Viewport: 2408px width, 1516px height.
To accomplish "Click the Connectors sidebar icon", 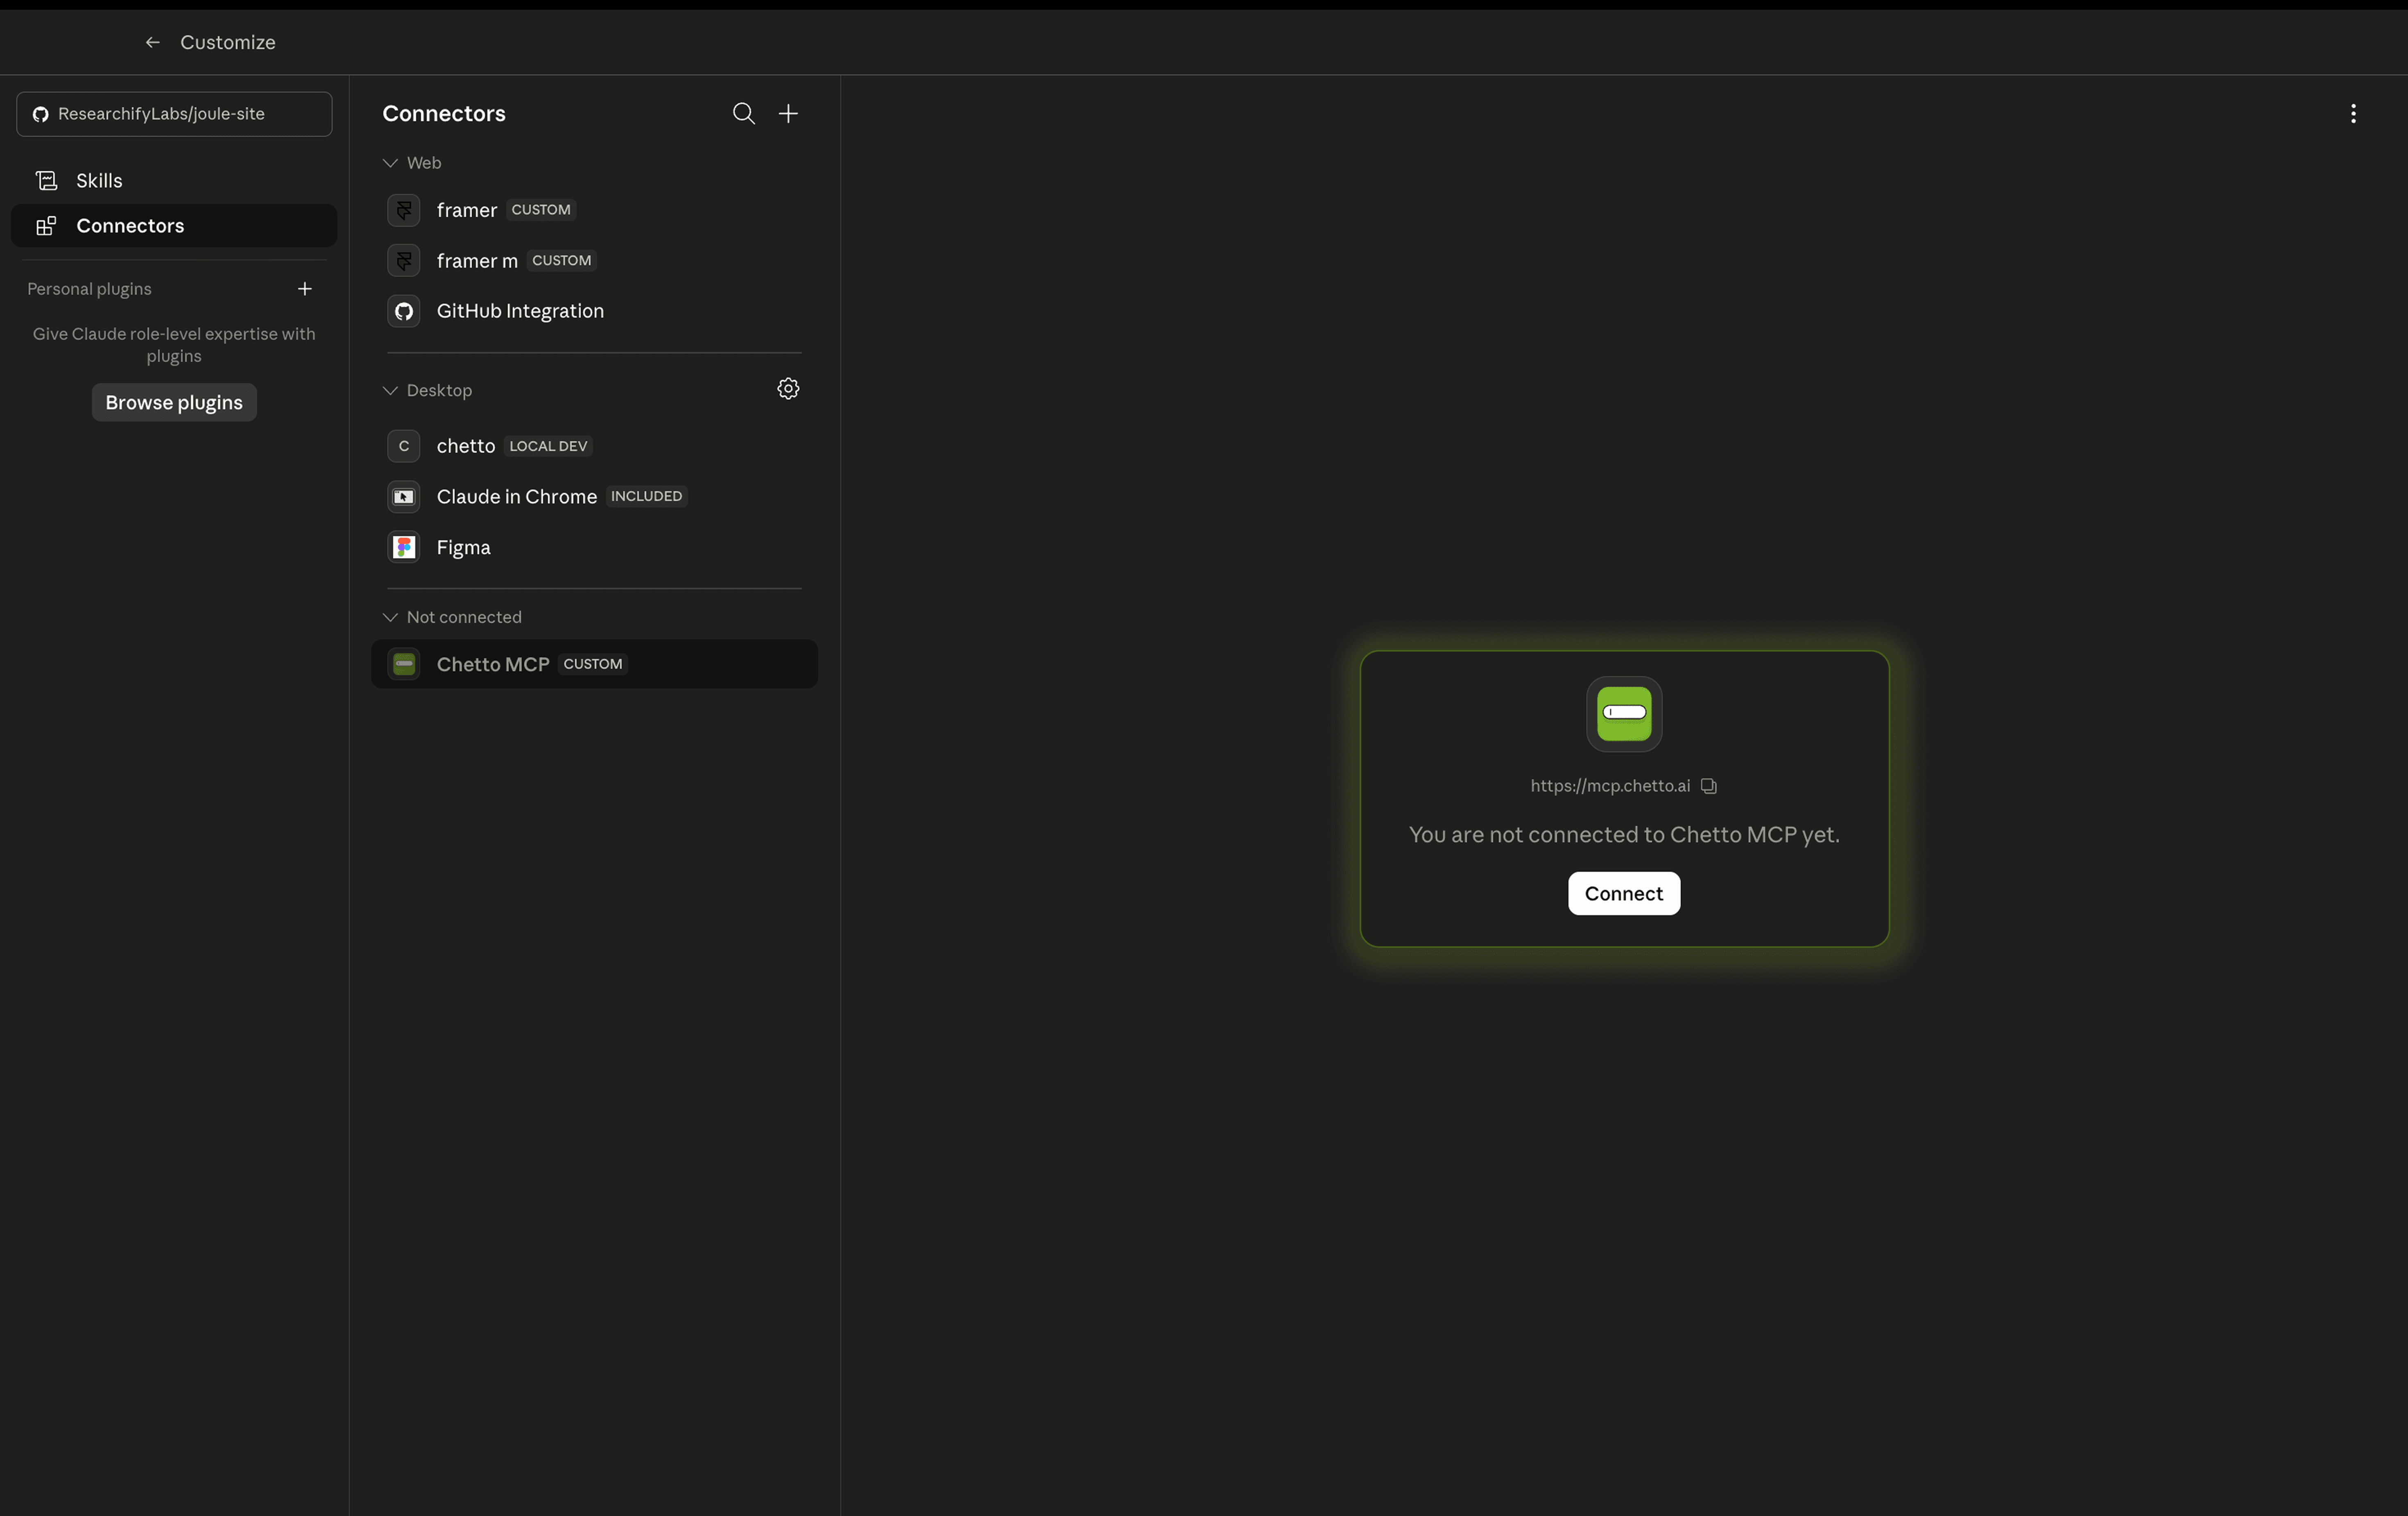I will click(x=46, y=226).
